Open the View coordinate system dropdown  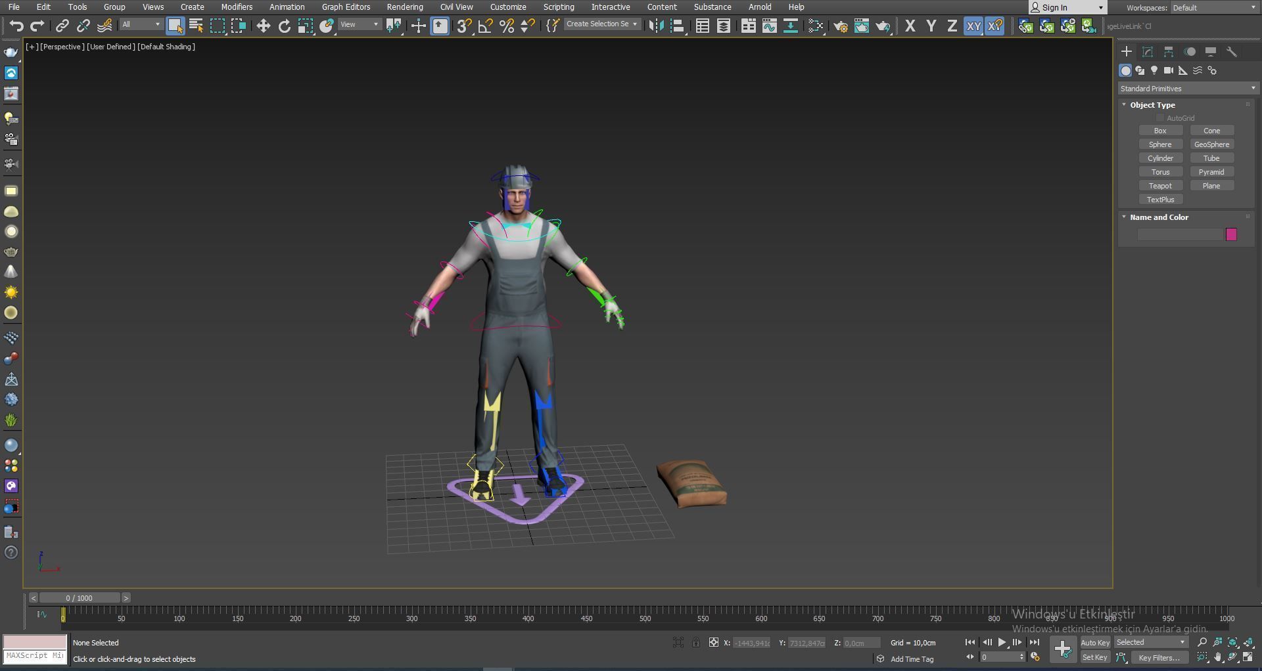point(360,25)
